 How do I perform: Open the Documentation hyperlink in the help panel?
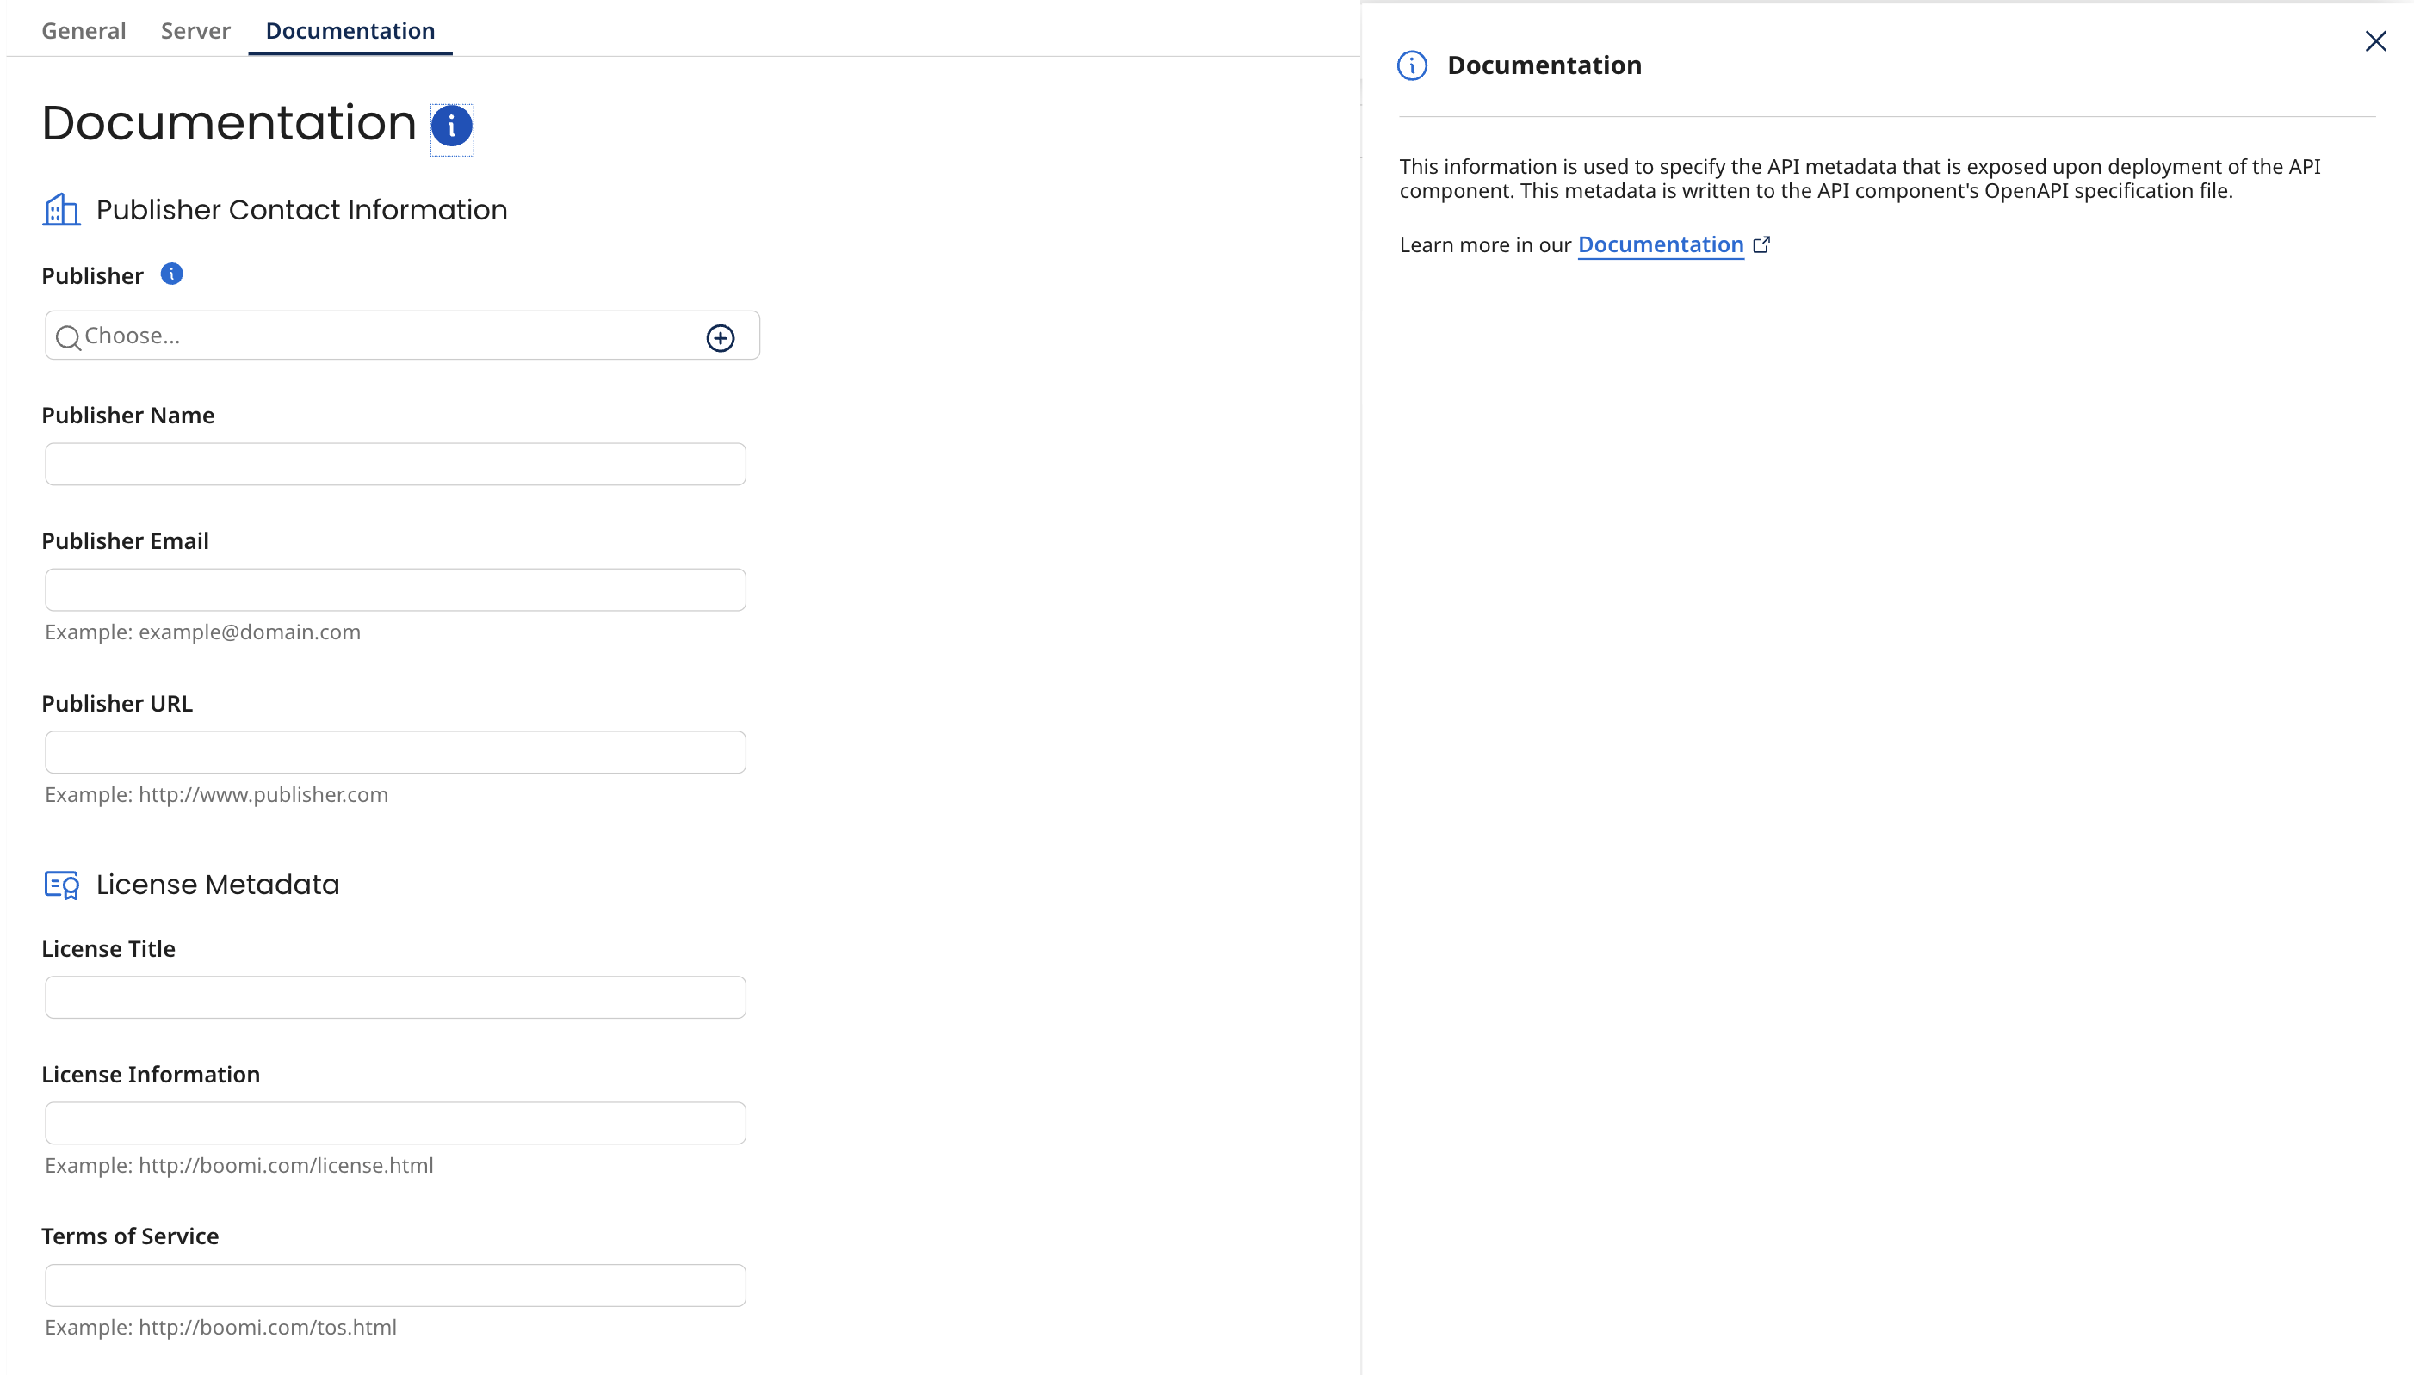click(1661, 244)
